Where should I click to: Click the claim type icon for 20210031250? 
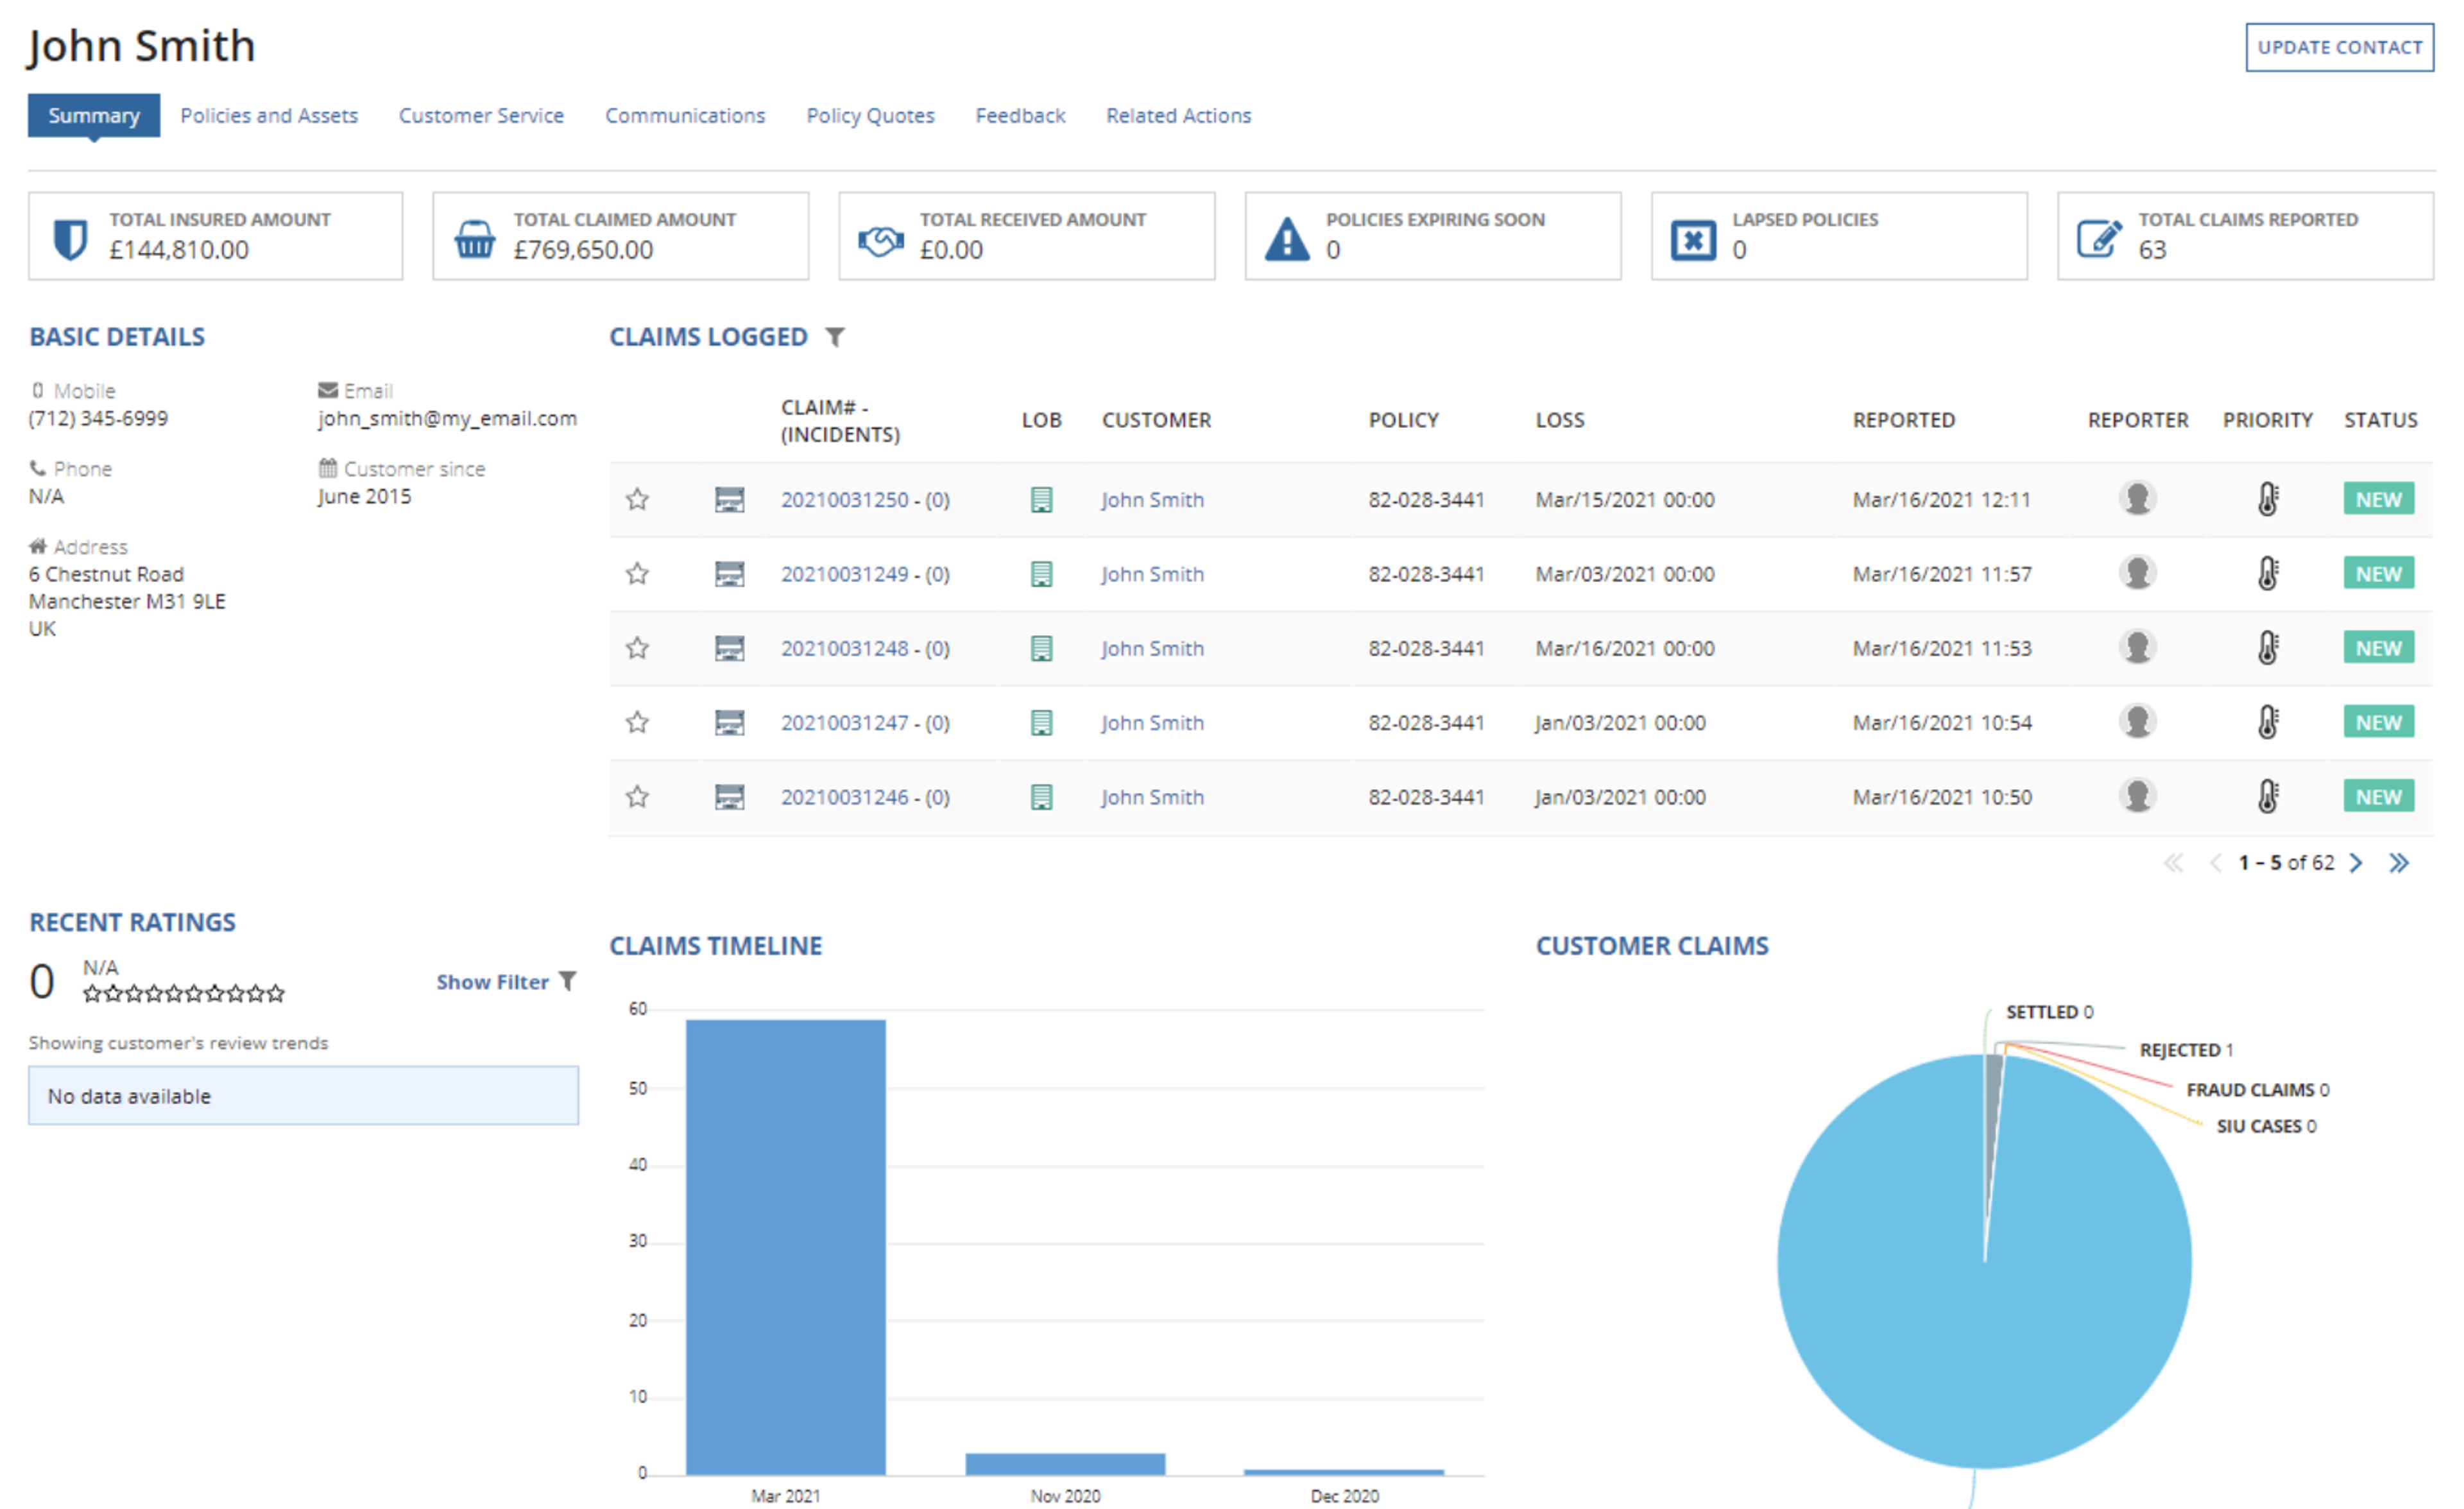point(730,499)
